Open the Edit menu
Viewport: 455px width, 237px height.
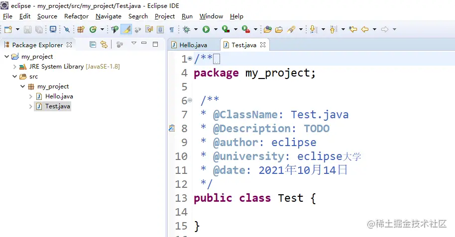click(x=25, y=16)
